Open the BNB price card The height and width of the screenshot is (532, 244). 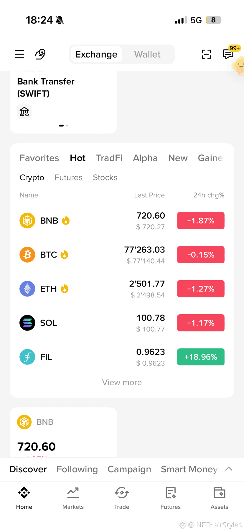[63, 432]
